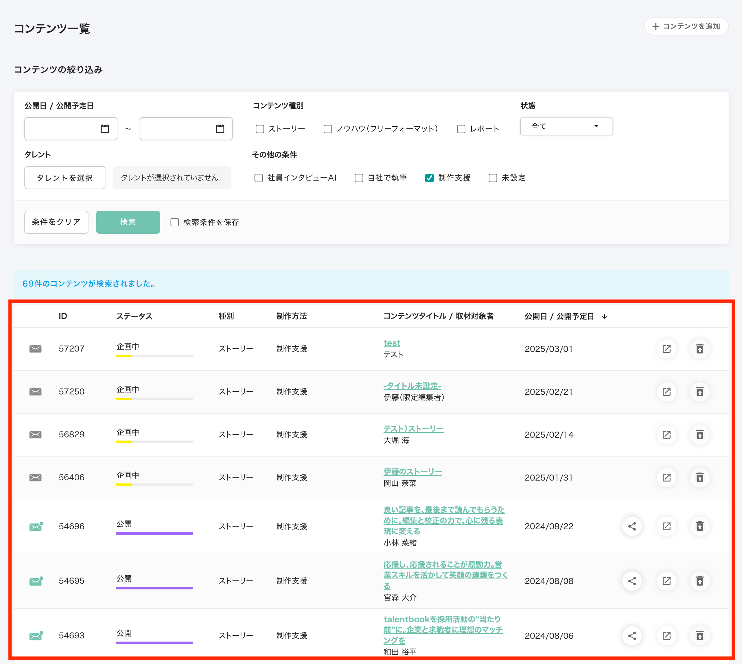
Task: Uncheck the 制作支援 filter checkbox
Action: click(x=429, y=178)
